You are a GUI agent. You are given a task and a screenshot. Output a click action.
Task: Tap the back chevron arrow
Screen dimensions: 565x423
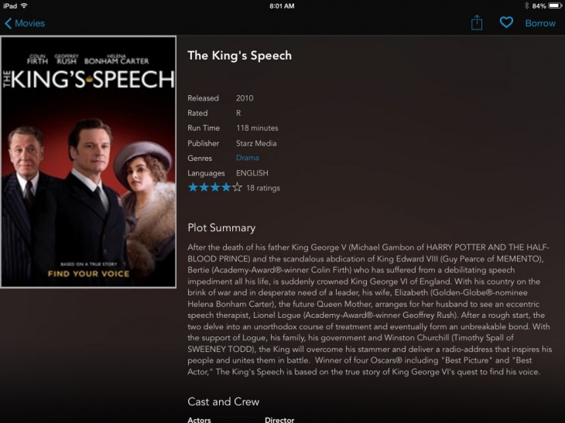tap(8, 23)
